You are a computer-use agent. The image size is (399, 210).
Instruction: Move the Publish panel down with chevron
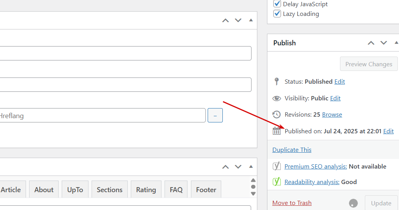click(384, 43)
